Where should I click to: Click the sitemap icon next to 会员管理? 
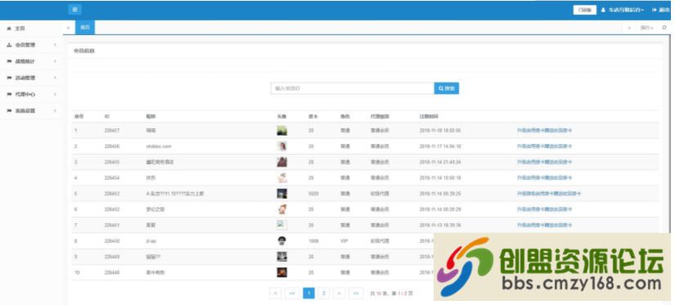9,45
